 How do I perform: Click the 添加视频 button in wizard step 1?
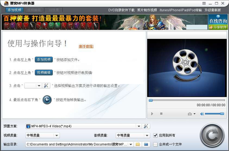[x=44, y=60]
